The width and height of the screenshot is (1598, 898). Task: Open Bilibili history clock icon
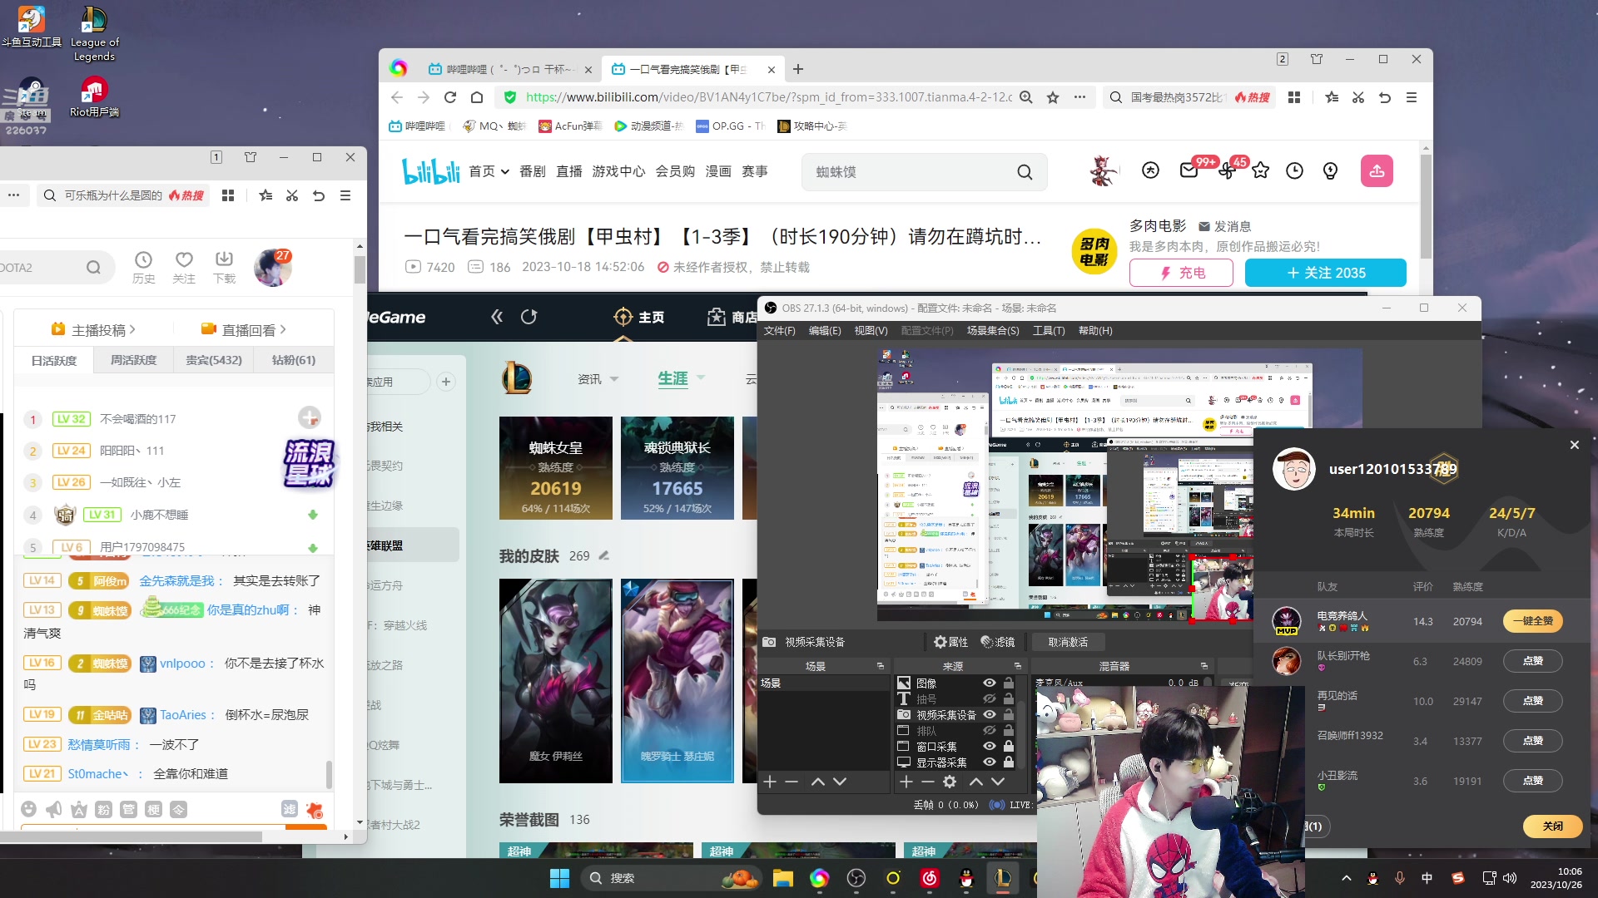click(1294, 171)
